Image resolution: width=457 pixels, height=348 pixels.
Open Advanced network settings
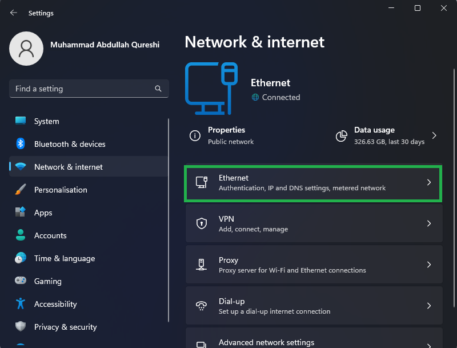coord(313,341)
